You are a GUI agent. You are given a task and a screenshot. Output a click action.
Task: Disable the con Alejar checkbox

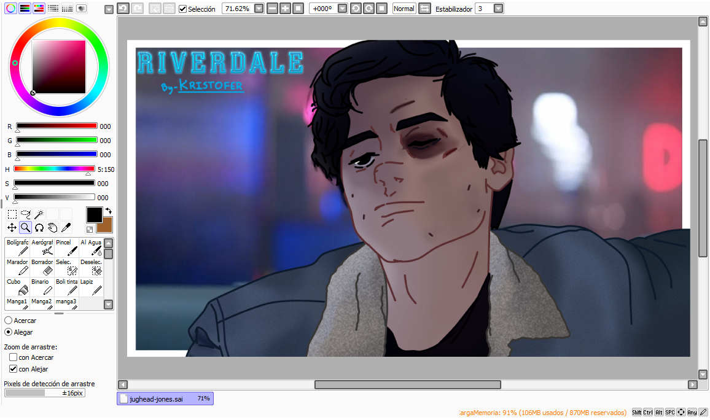point(13,369)
